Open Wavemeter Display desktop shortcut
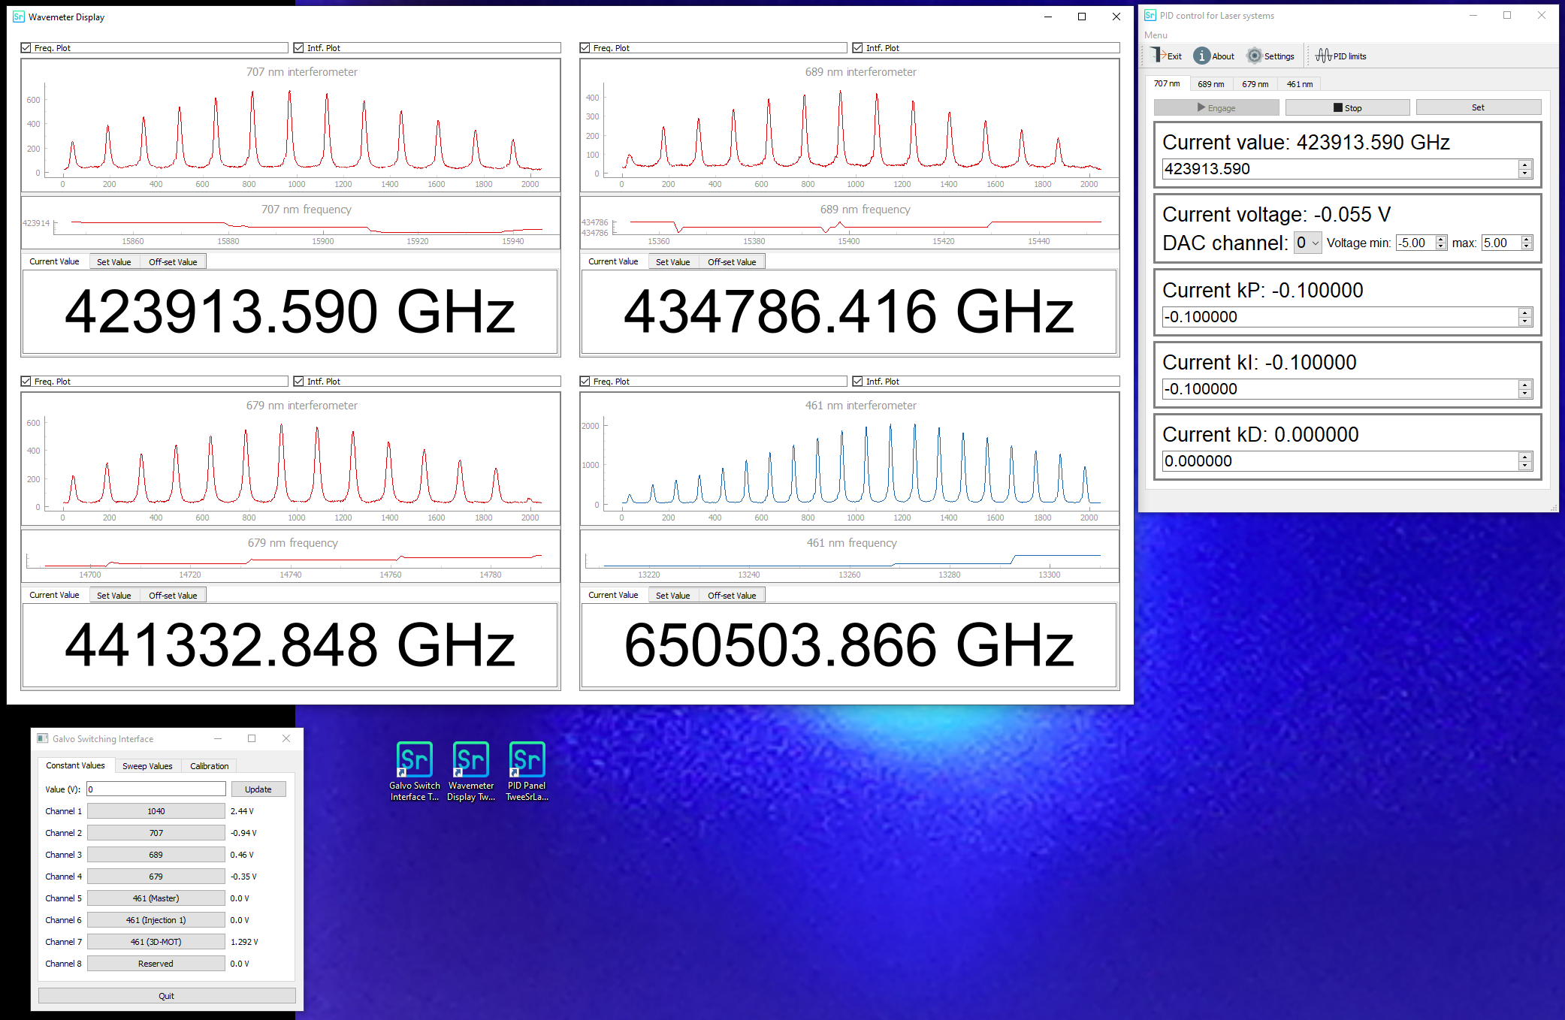This screenshot has width=1565, height=1020. (471, 771)
